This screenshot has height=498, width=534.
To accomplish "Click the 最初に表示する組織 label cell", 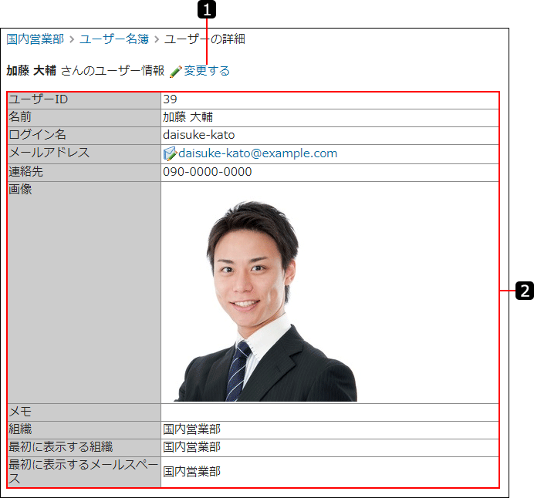I will [x=84, y=448].
